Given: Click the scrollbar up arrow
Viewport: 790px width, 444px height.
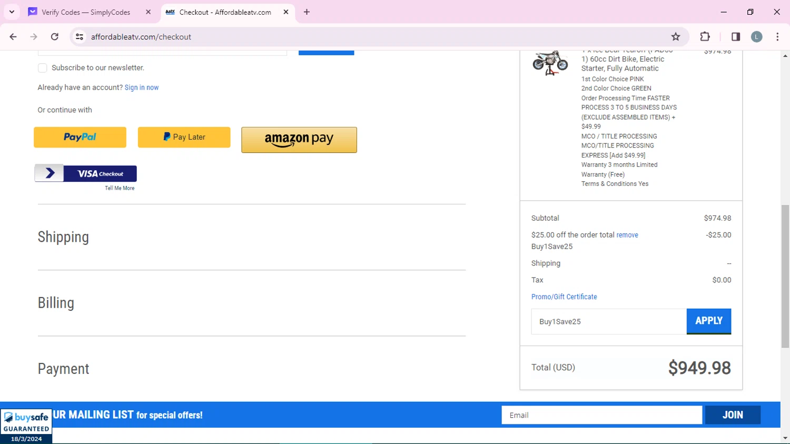Looking at the screenshot, I should pos(785,56).
